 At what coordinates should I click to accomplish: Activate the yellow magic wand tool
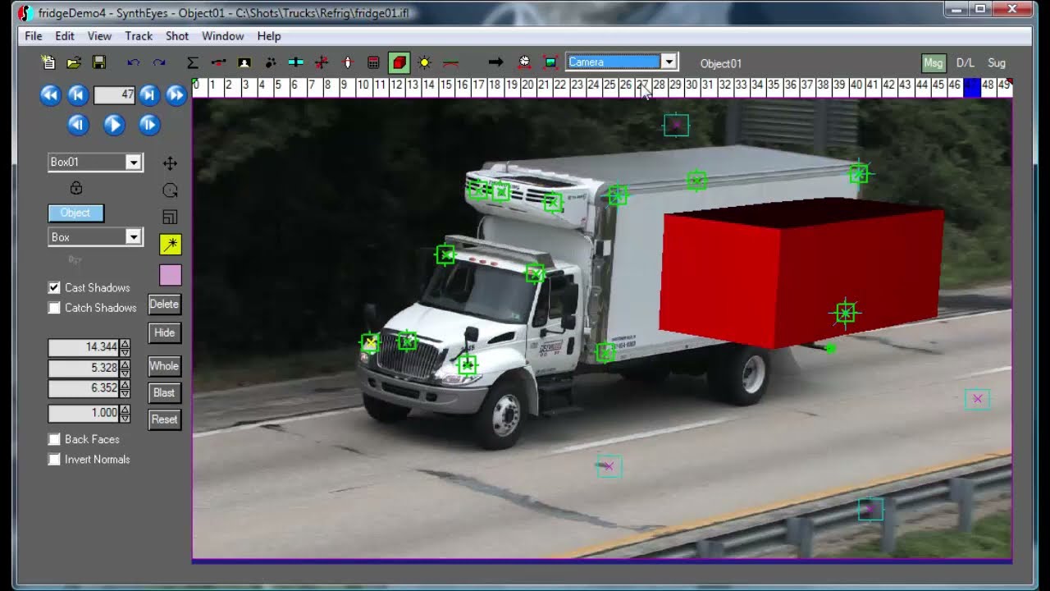(x=171, y=244)
